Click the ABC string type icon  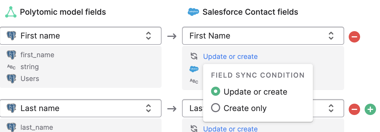pos(11,67)
